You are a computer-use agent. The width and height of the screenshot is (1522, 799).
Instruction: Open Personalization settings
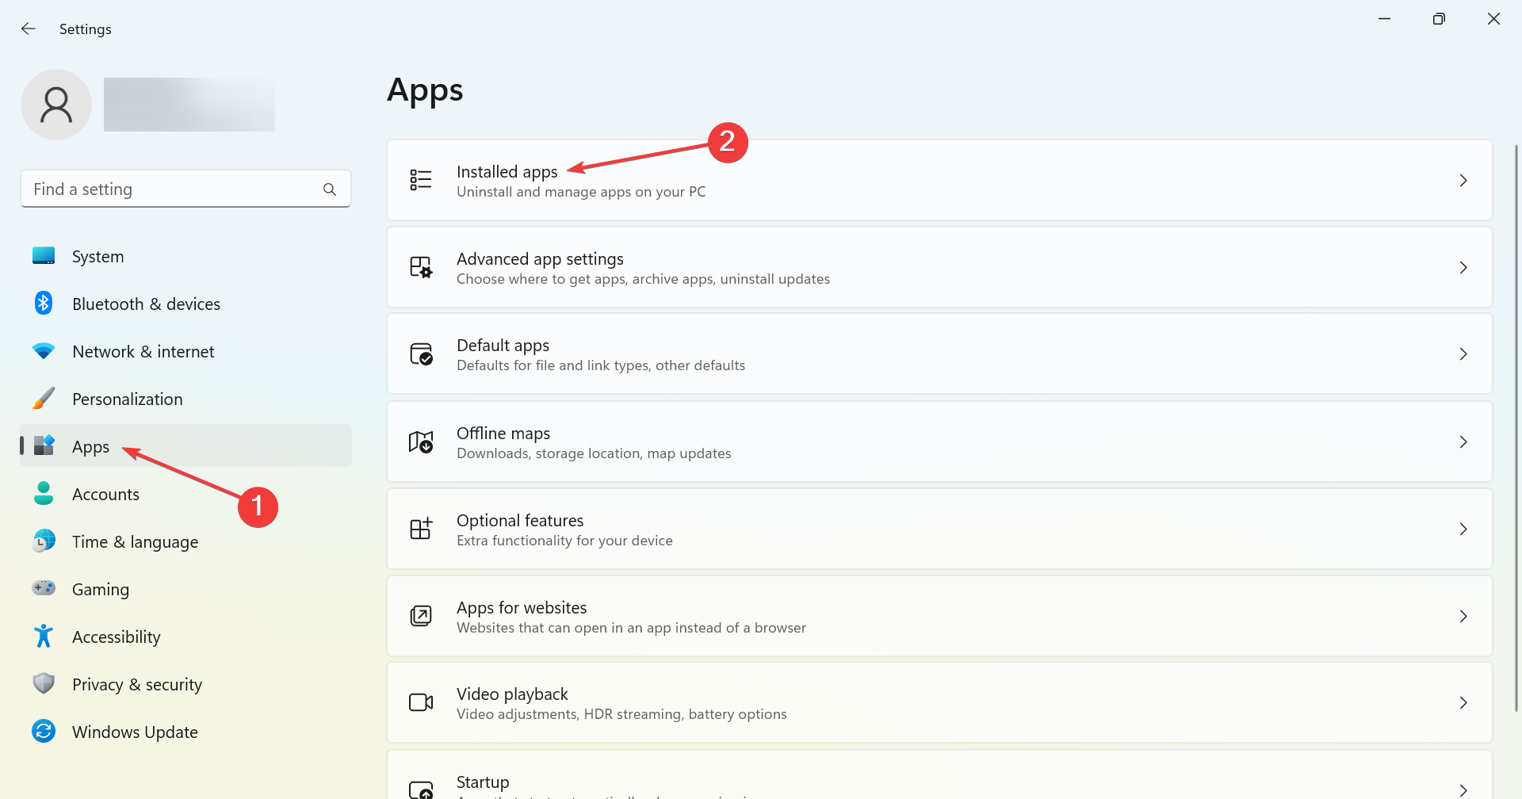click(x=185, y=399)
